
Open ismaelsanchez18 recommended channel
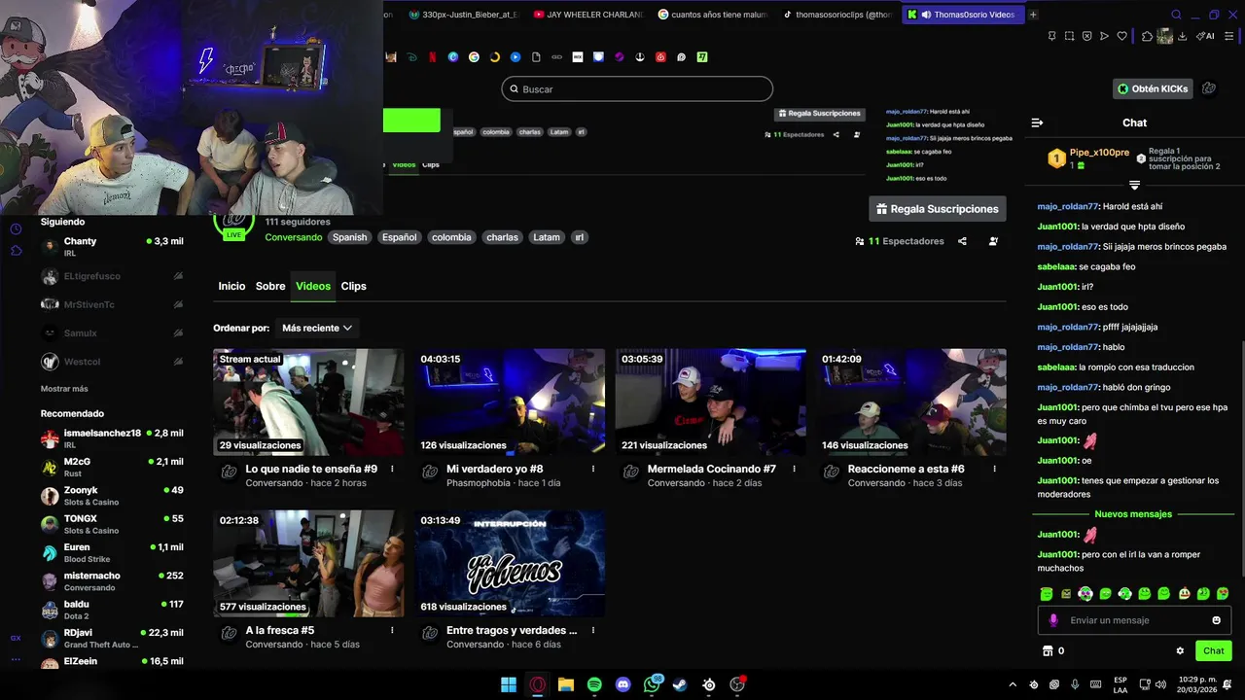112,438
